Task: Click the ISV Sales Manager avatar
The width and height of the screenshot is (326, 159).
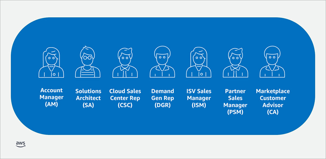Action: pyautogui.click(x=199, y=63)
